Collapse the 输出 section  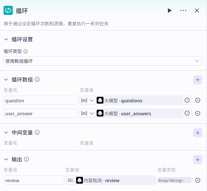(6, 159)
